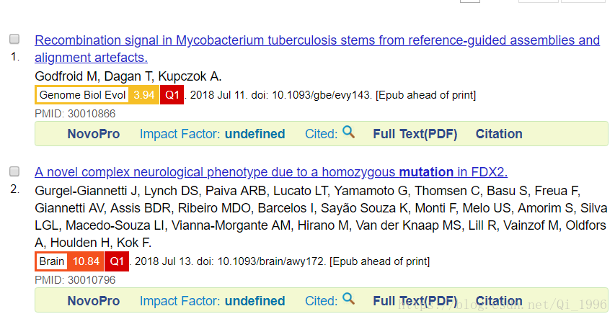Click the 10.84 impact factor badge
Screen dimensions: 615x319
pyautogui.click(x=86, y=261)
